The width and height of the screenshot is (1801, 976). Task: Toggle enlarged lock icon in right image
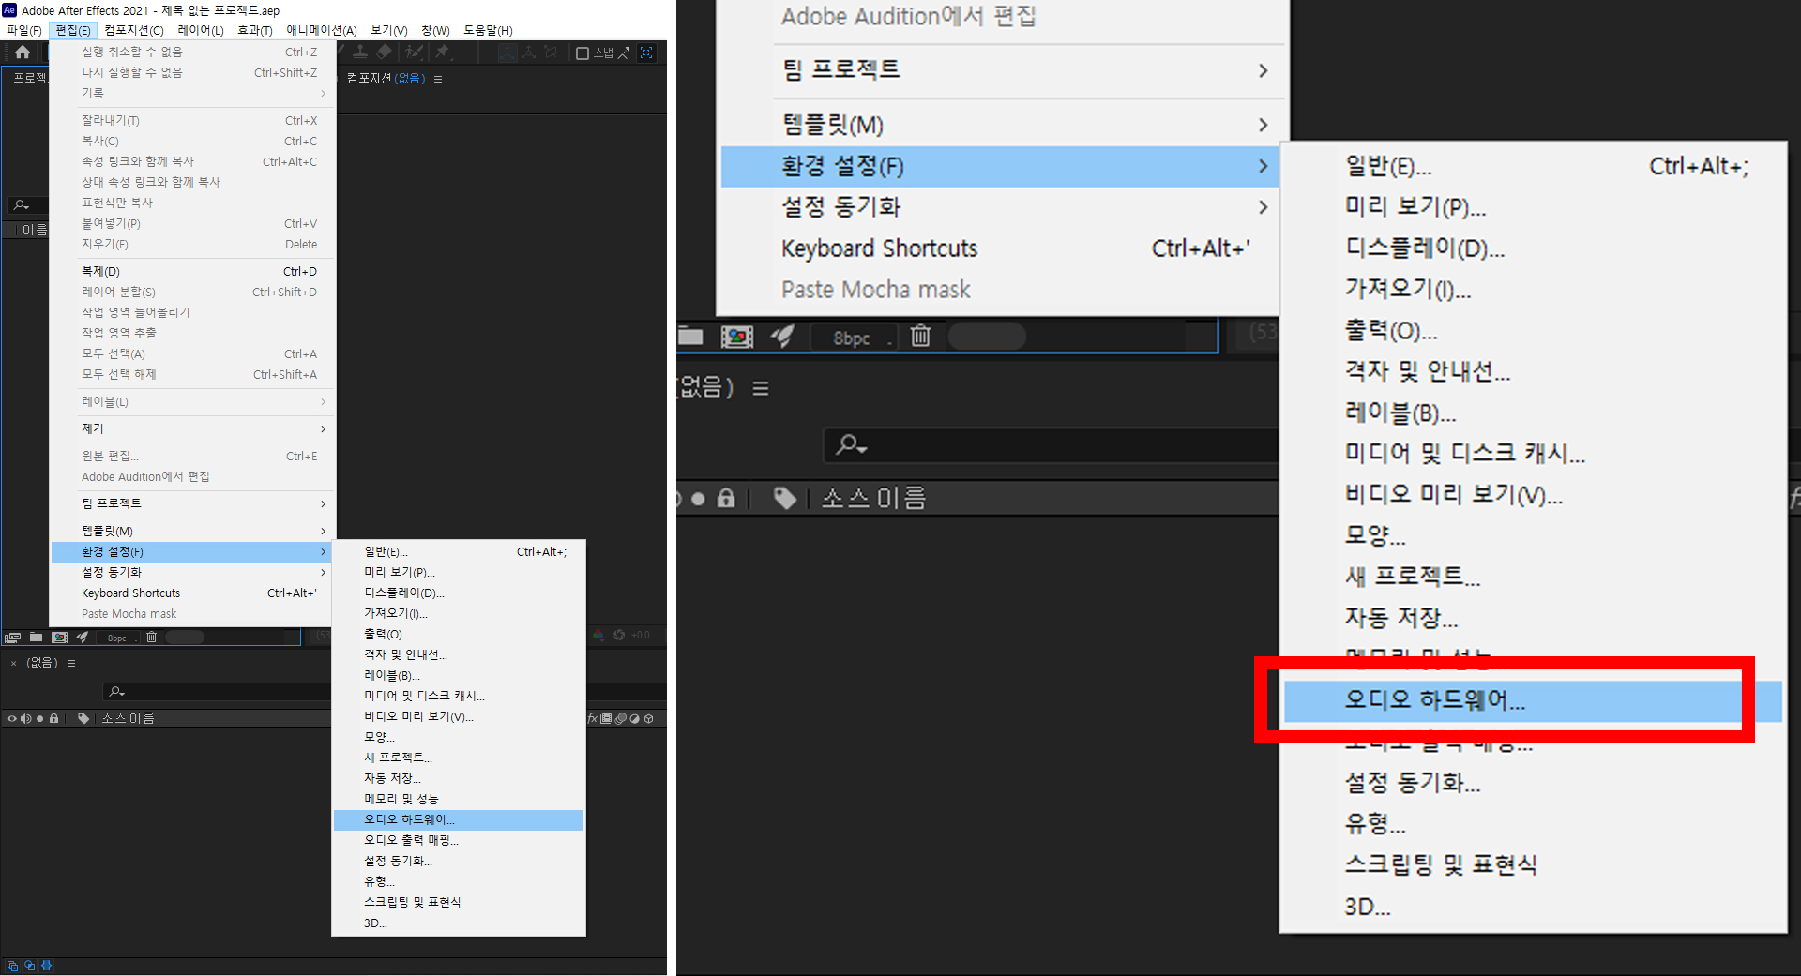pos(726,498)
